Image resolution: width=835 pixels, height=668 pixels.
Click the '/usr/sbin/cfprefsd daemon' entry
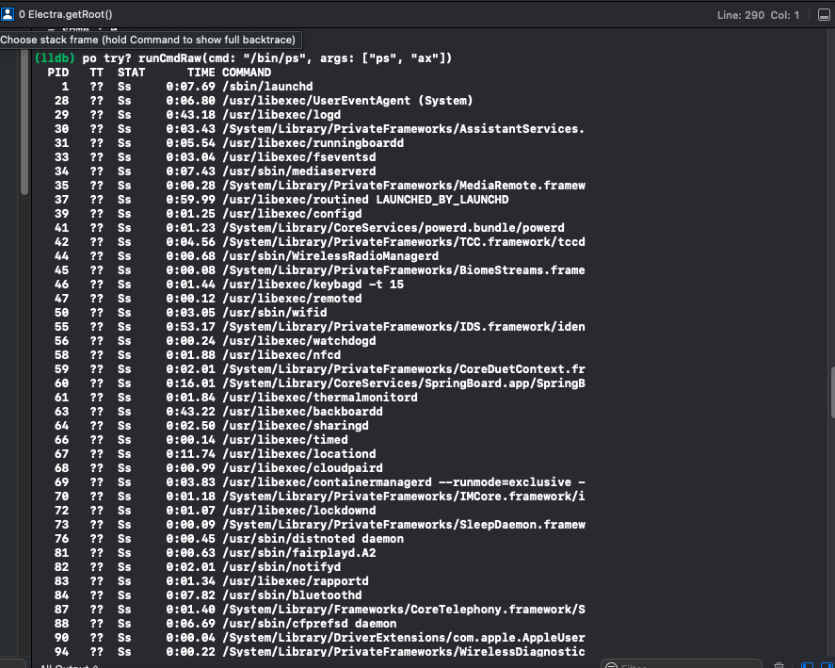tap(310, 623)
